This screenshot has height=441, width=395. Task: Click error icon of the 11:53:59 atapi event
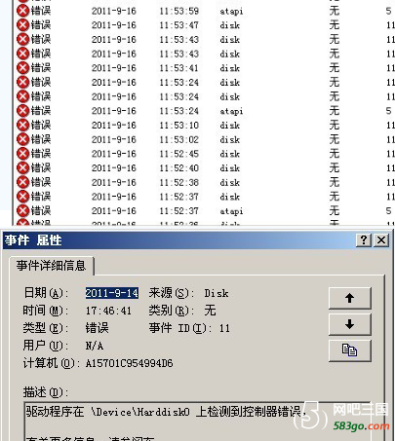[x=22, y=11]
